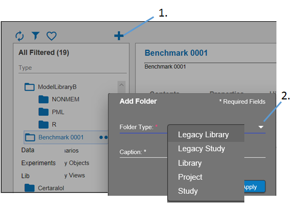Click the refresh icon in the toolbar
This screenshot has height=203, width=293.
click(20, 36)
